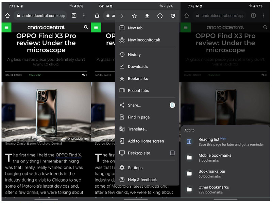Tap the recent app shortcut icon beside Share

[172, 105]
